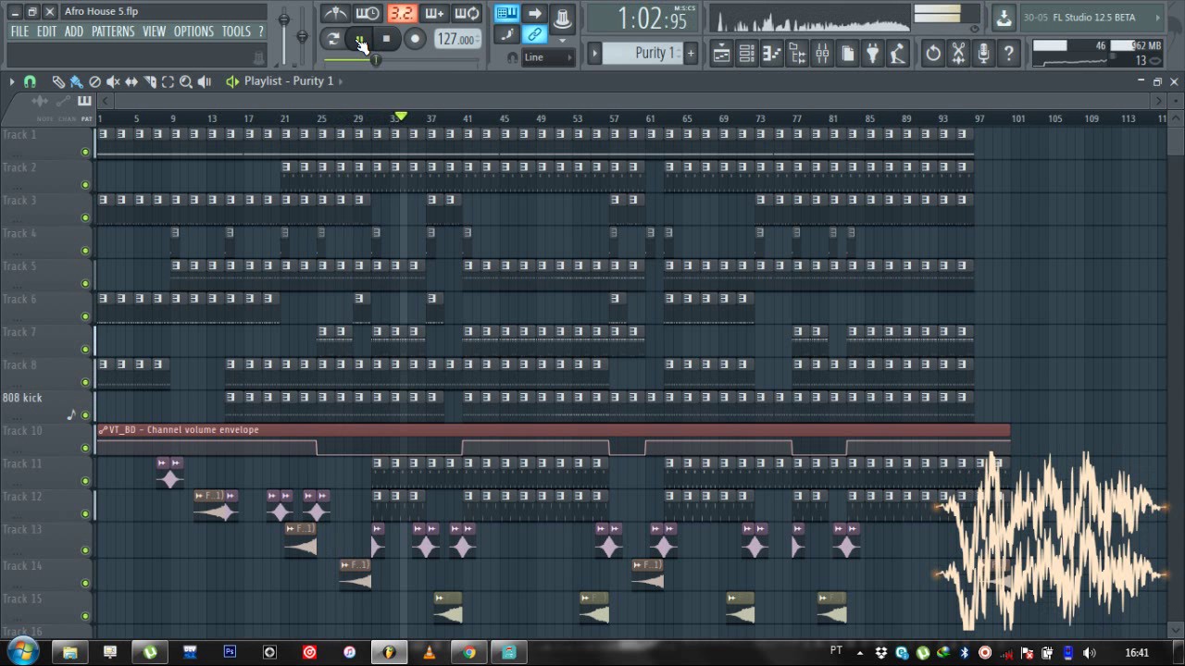Open the FILE menu
The image size is (1185, 666).
[x=19, y=31]
